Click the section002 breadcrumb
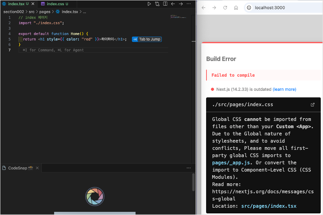The height and width of the screenshot is (215, 323). 14,12
